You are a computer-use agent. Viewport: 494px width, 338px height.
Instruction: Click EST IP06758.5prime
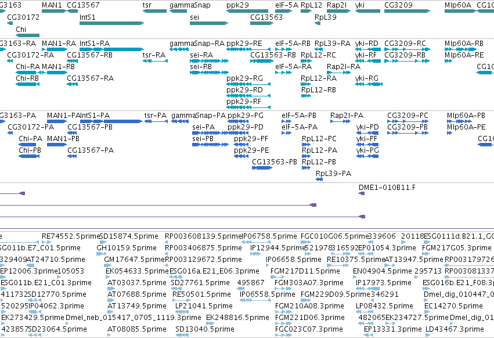point(256,242)
